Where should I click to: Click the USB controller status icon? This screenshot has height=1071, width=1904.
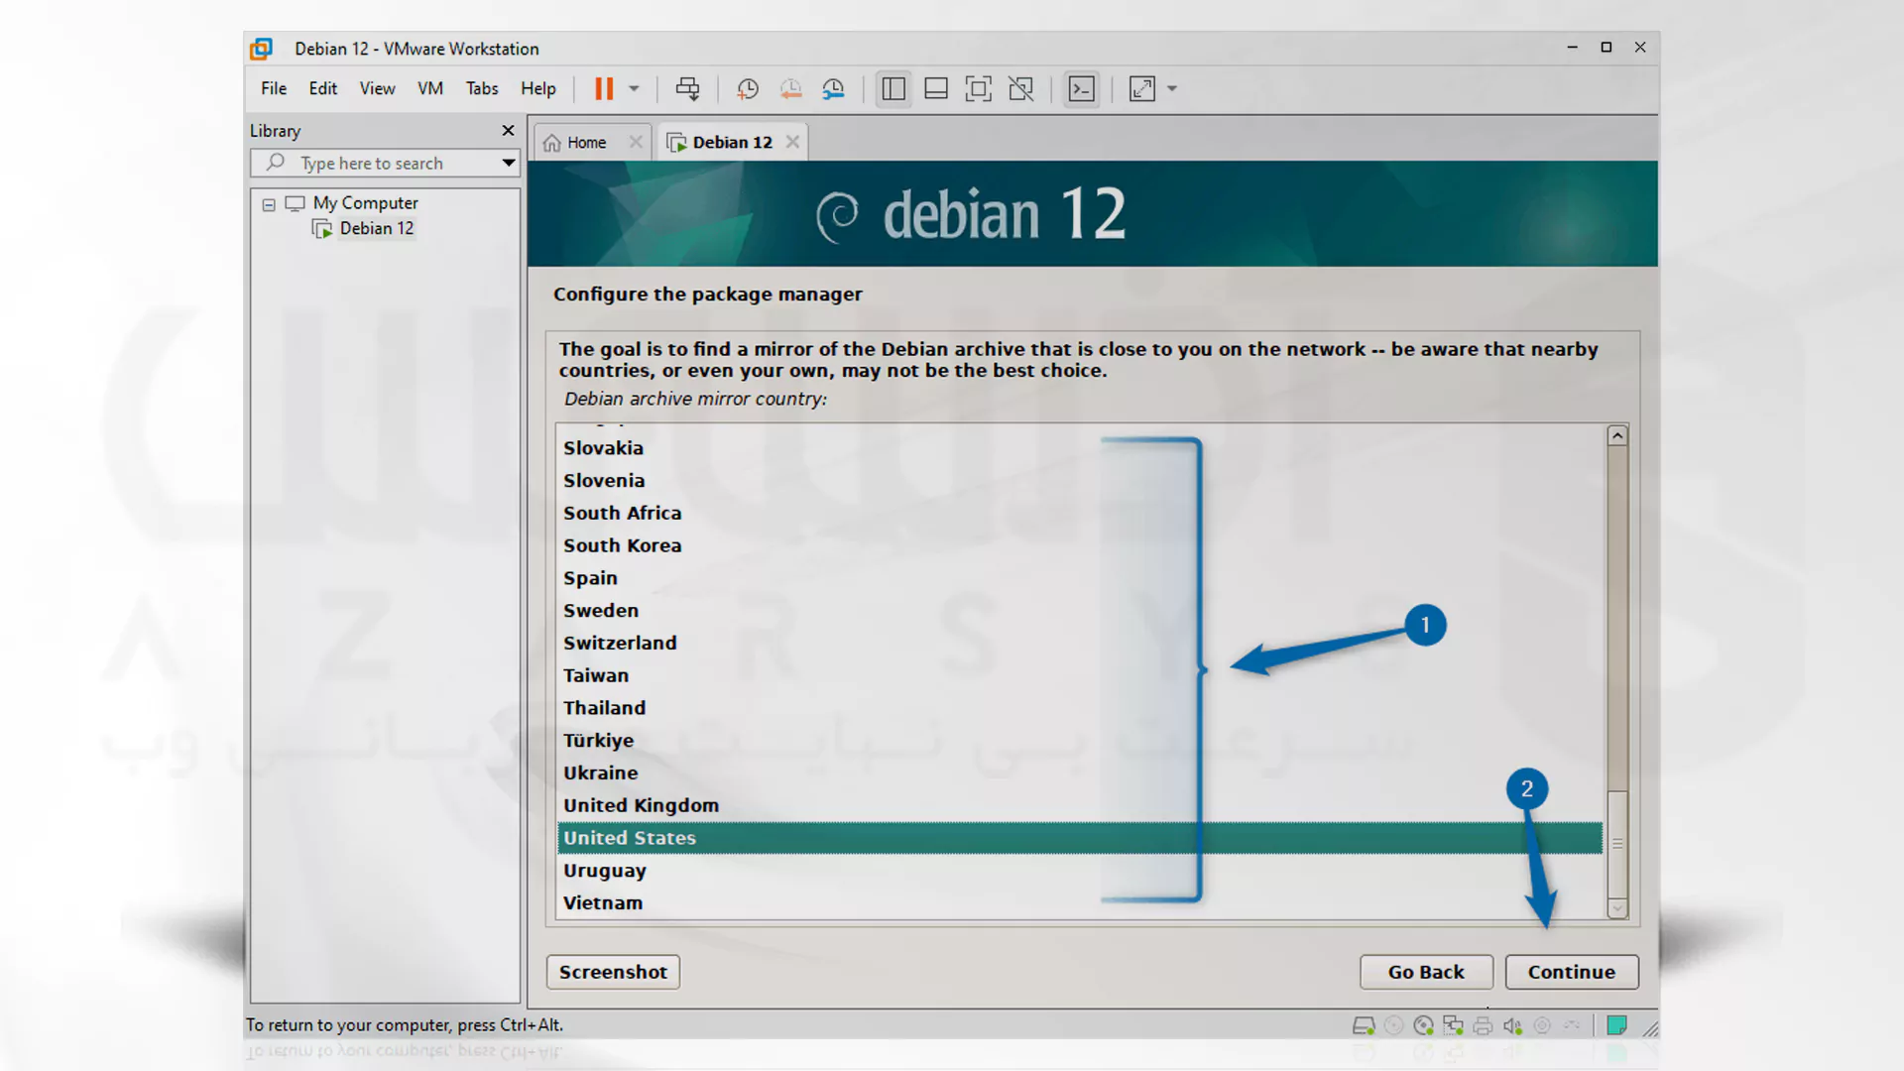[x=1572, y=1026]
